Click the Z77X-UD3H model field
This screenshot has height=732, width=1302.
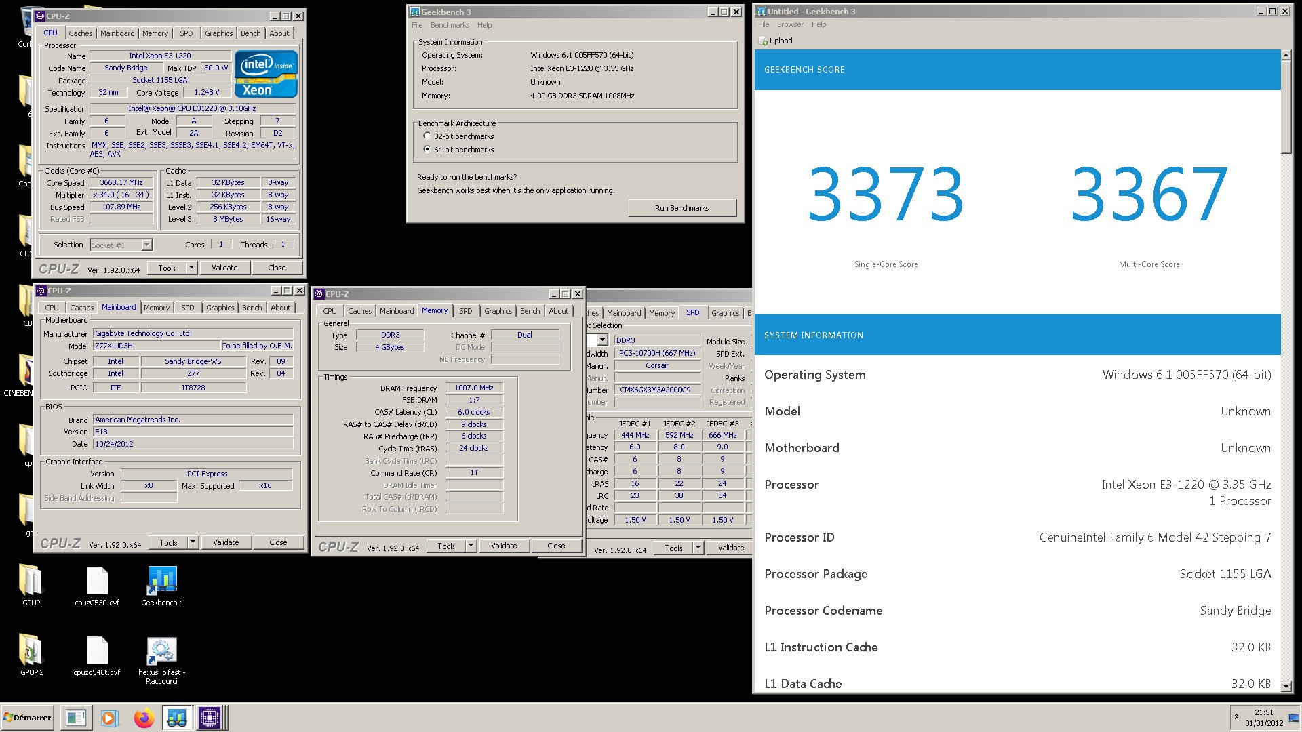[x=157, y=346]
